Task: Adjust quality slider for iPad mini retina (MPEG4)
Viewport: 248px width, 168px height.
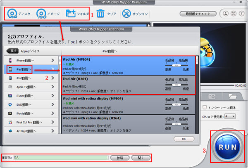Action: pyautogui.click(x=176, y=104)
